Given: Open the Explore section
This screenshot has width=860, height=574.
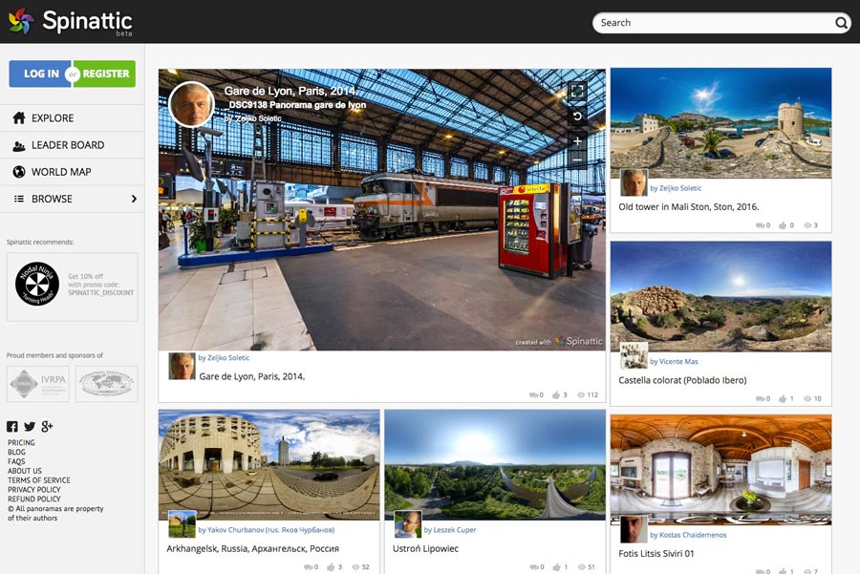Looking at the screenshot, I should (x=53, y=118).
